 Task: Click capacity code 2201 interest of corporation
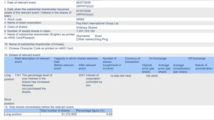tap(82, 75)
